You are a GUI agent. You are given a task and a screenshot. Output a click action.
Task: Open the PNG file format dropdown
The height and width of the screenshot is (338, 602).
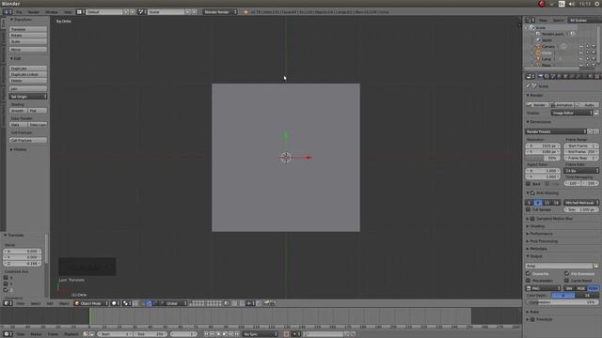click(x=544, y=288)
